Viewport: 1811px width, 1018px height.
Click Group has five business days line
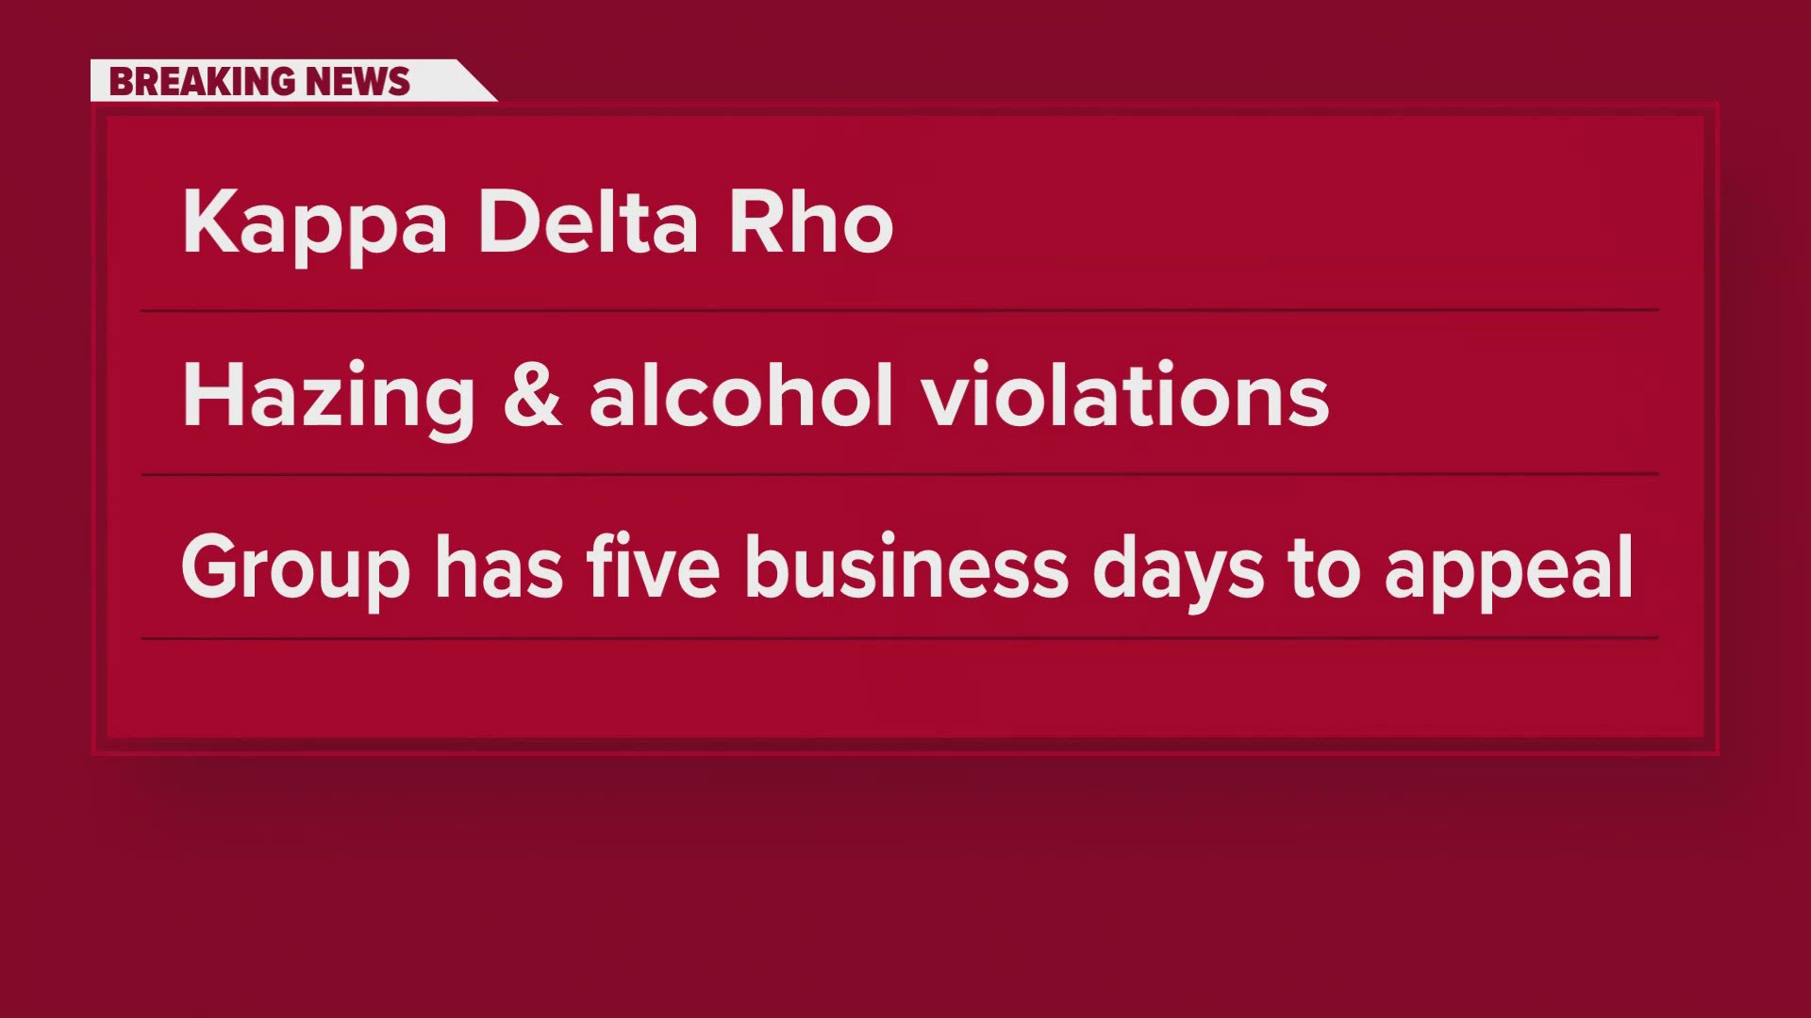[x=905, y=567]
